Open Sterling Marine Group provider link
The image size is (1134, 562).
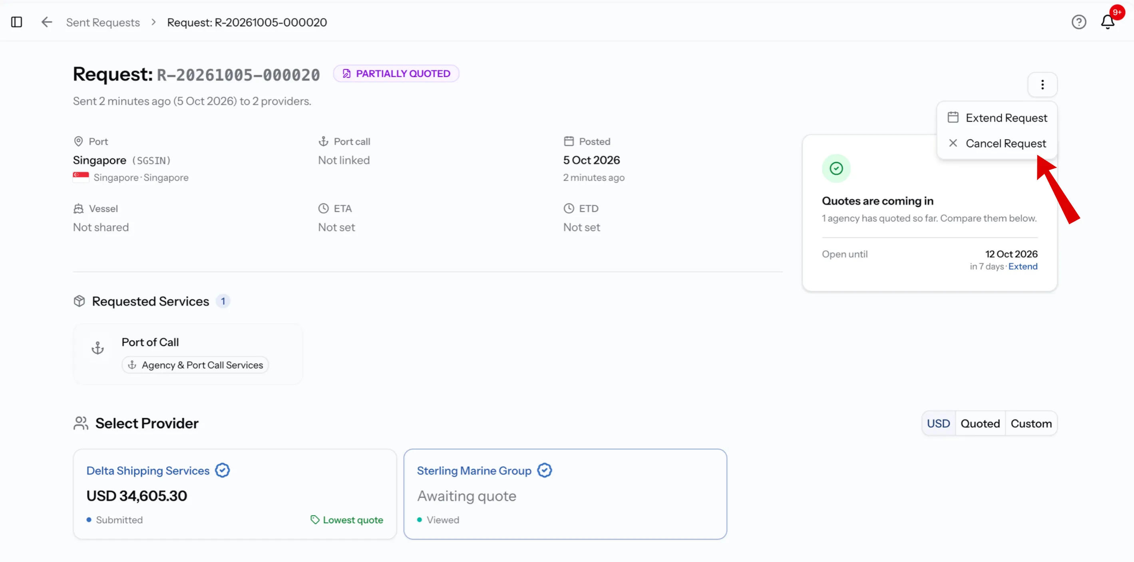pyautogui.click(x=474, y=471)
